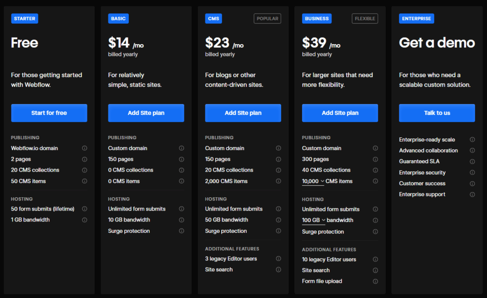Show info for 10 legacy Editor users

click(375, 259)
